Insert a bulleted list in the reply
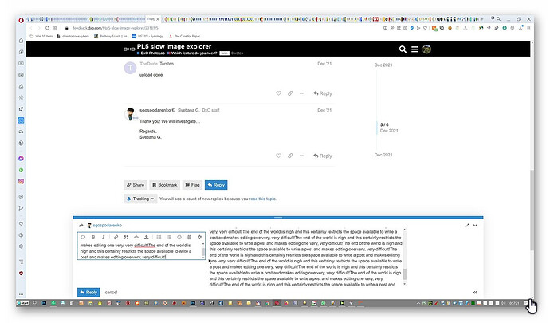 point(159,238)
